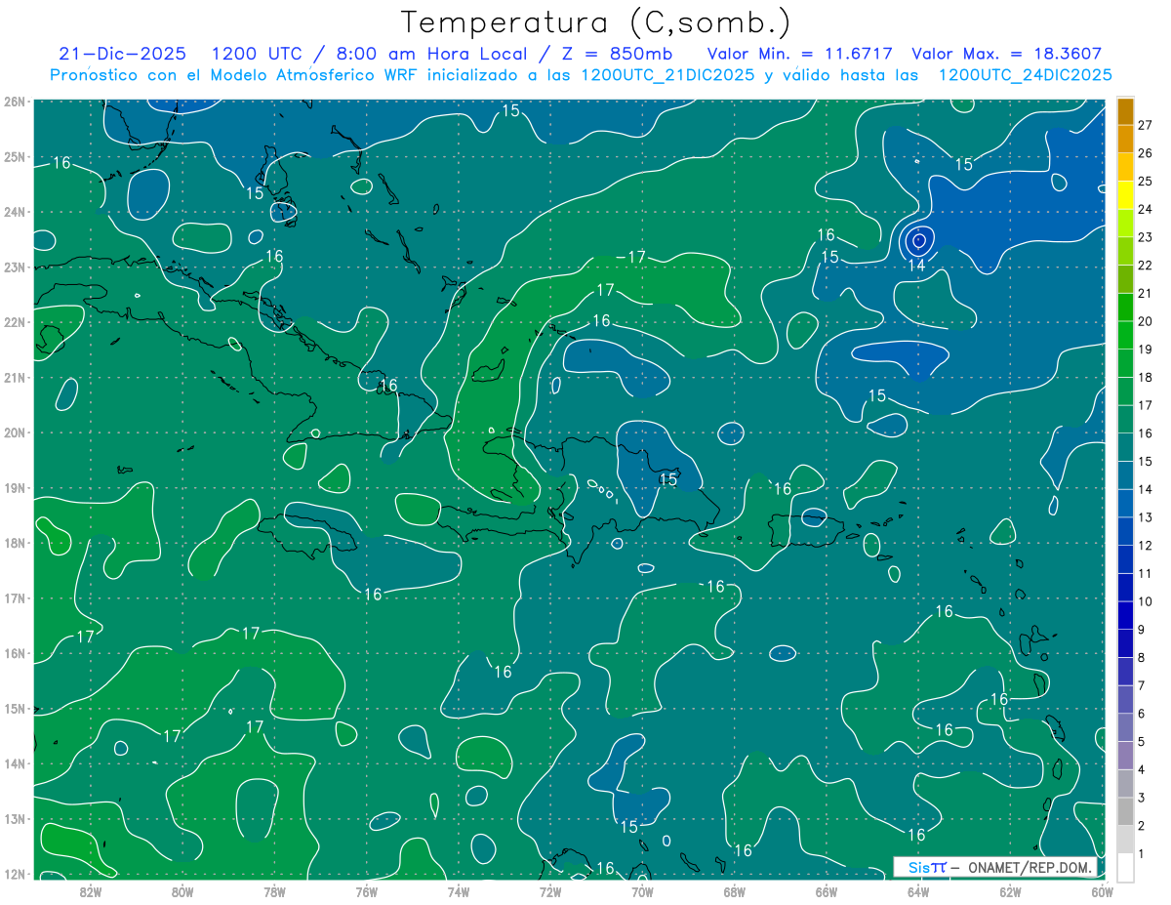Click the colorbar label 22
This screenshot has height=905, width=1171.
point(1145,266)
